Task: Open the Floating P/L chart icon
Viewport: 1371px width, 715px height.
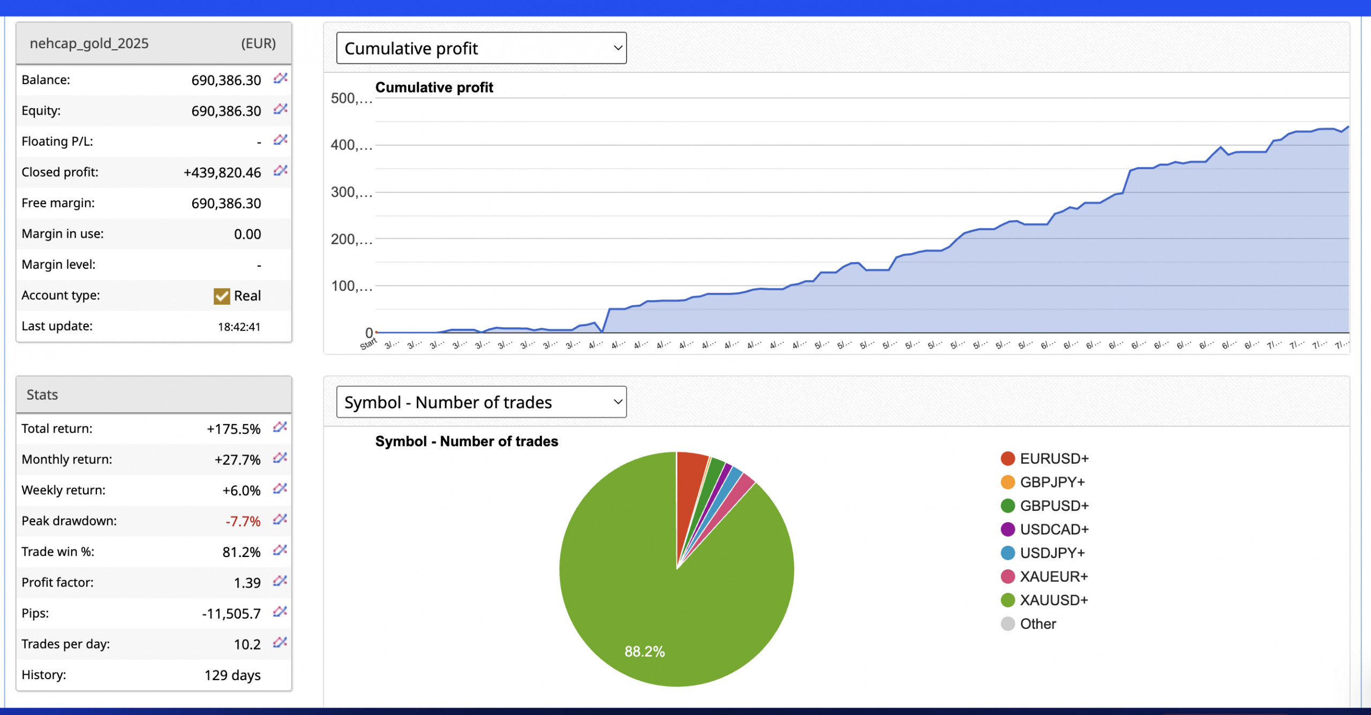Action: pyautogui.click(x=280, y=140)
